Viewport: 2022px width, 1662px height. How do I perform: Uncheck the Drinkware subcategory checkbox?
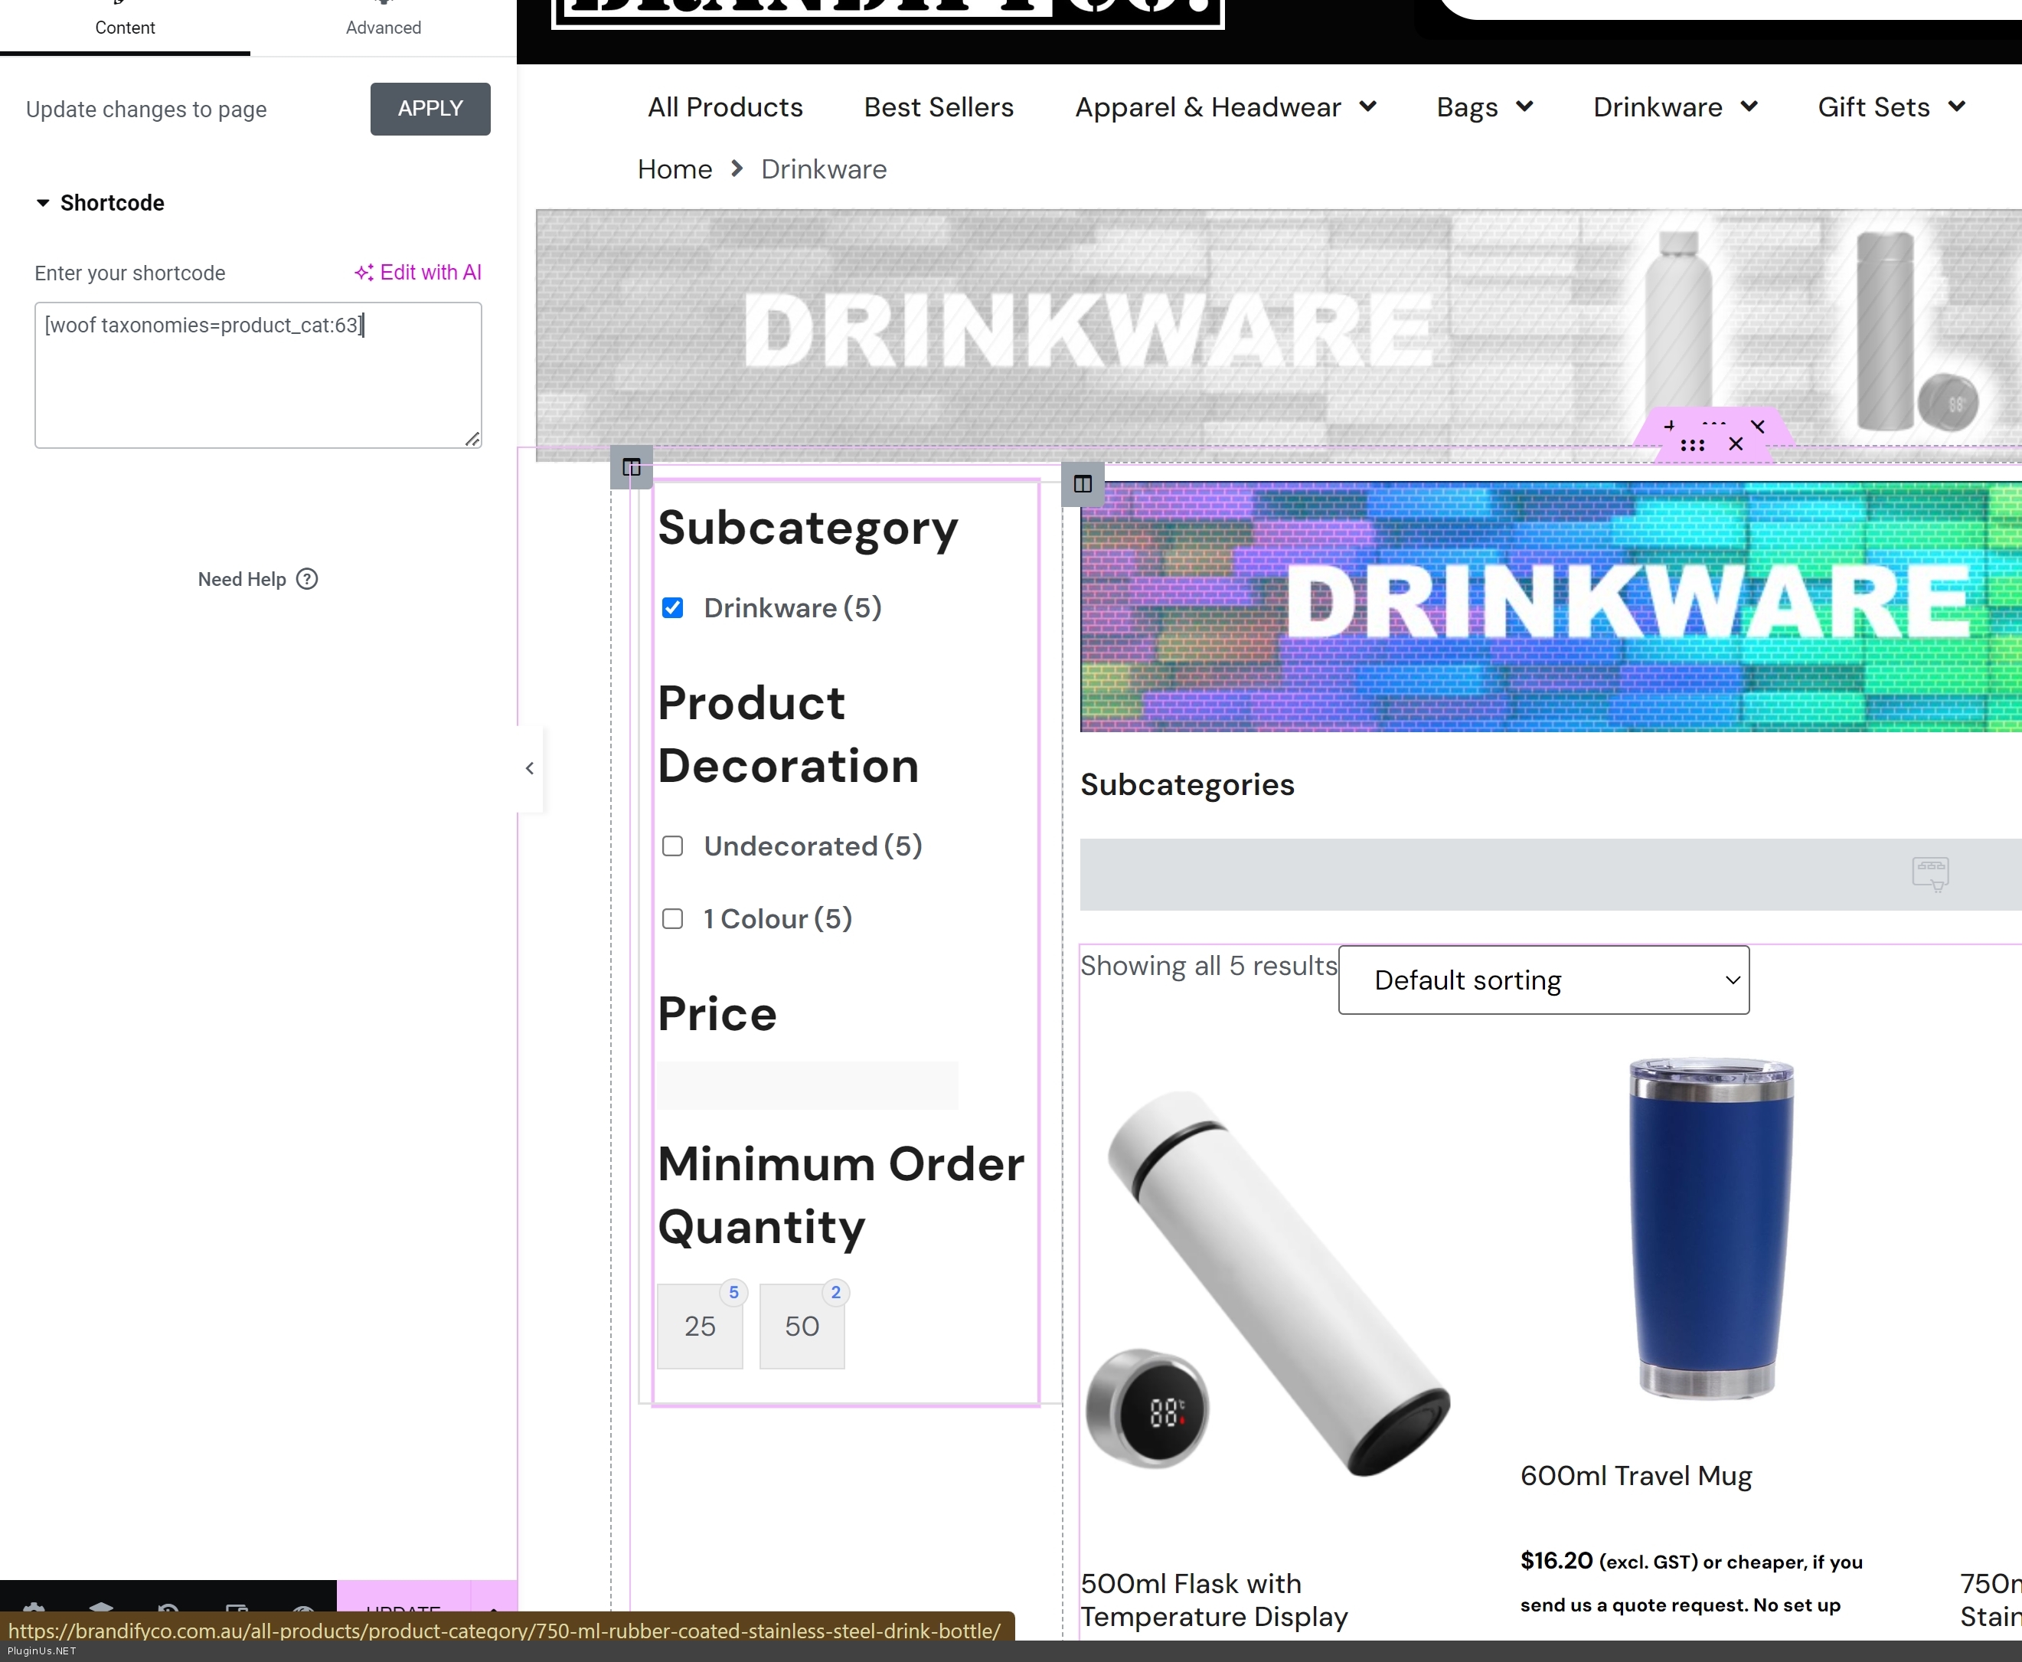[x=673, y=608]
